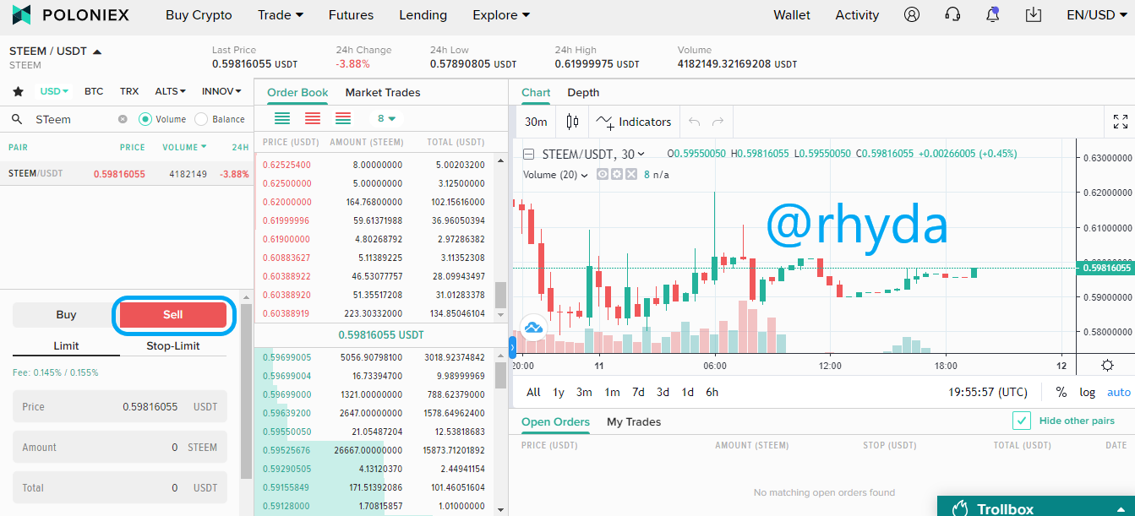Change candlestick chart style
Viewport: 1135px width, 516px height.
point(572,122)
